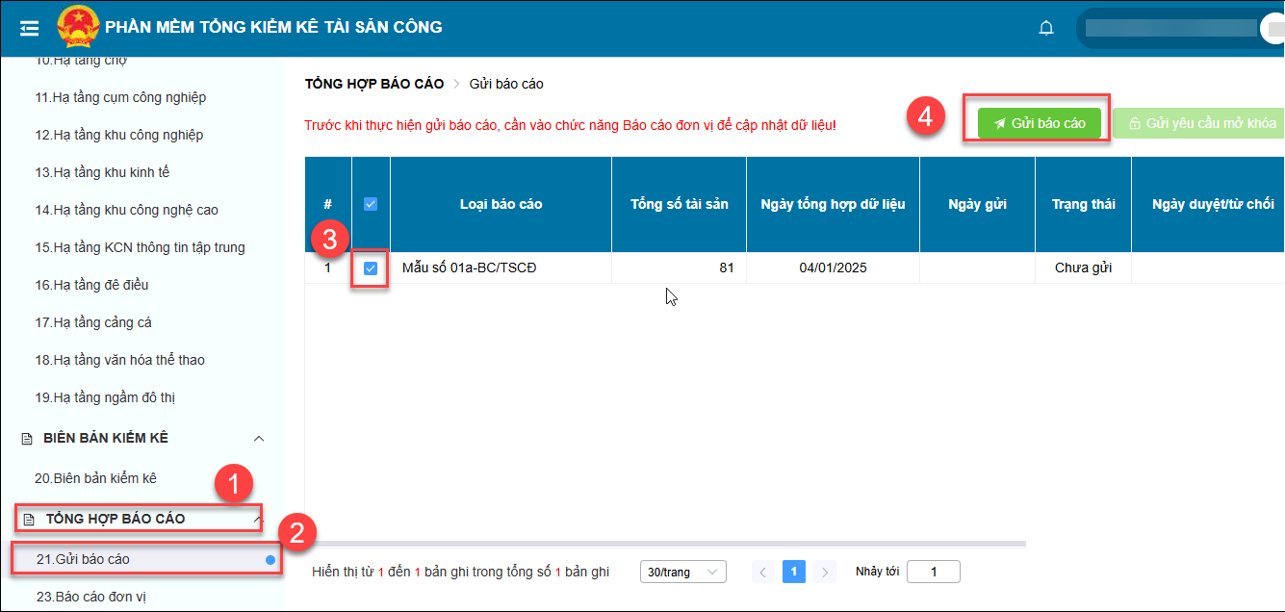Viewport: 1285px width, 612px height.
Task: Click the Loại báo cáo column header
Action: pos(501,204)
